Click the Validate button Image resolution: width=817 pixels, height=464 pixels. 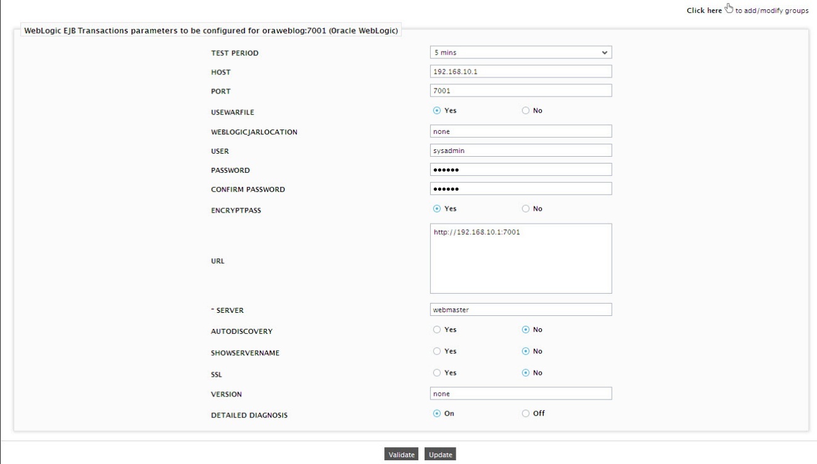(402, 455)
